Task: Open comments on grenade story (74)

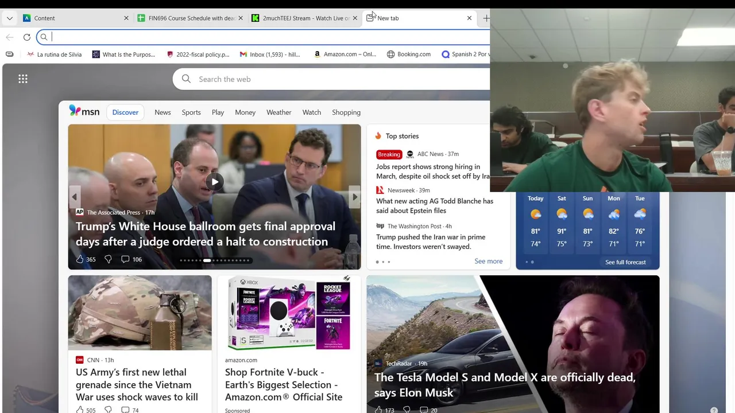Action: [x=130, y=410]
